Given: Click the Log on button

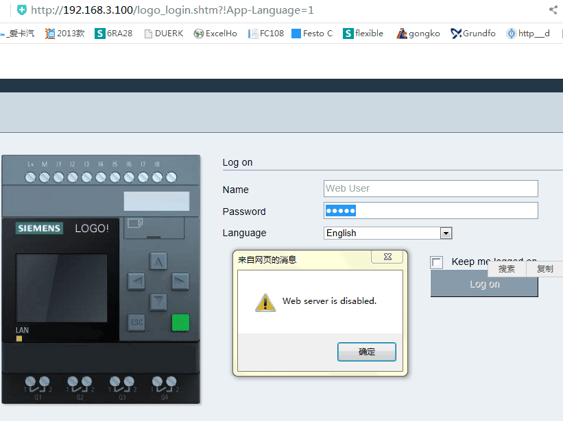Looking at the screenshot, I should [x=484, y=284].
